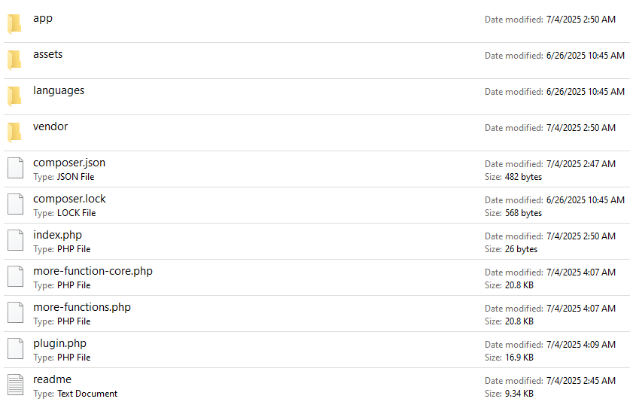Image resolution: width=630 pixels, height=414 pixels.
Task: Select the vendor folder icon
Action: click(x=15, y=132)
